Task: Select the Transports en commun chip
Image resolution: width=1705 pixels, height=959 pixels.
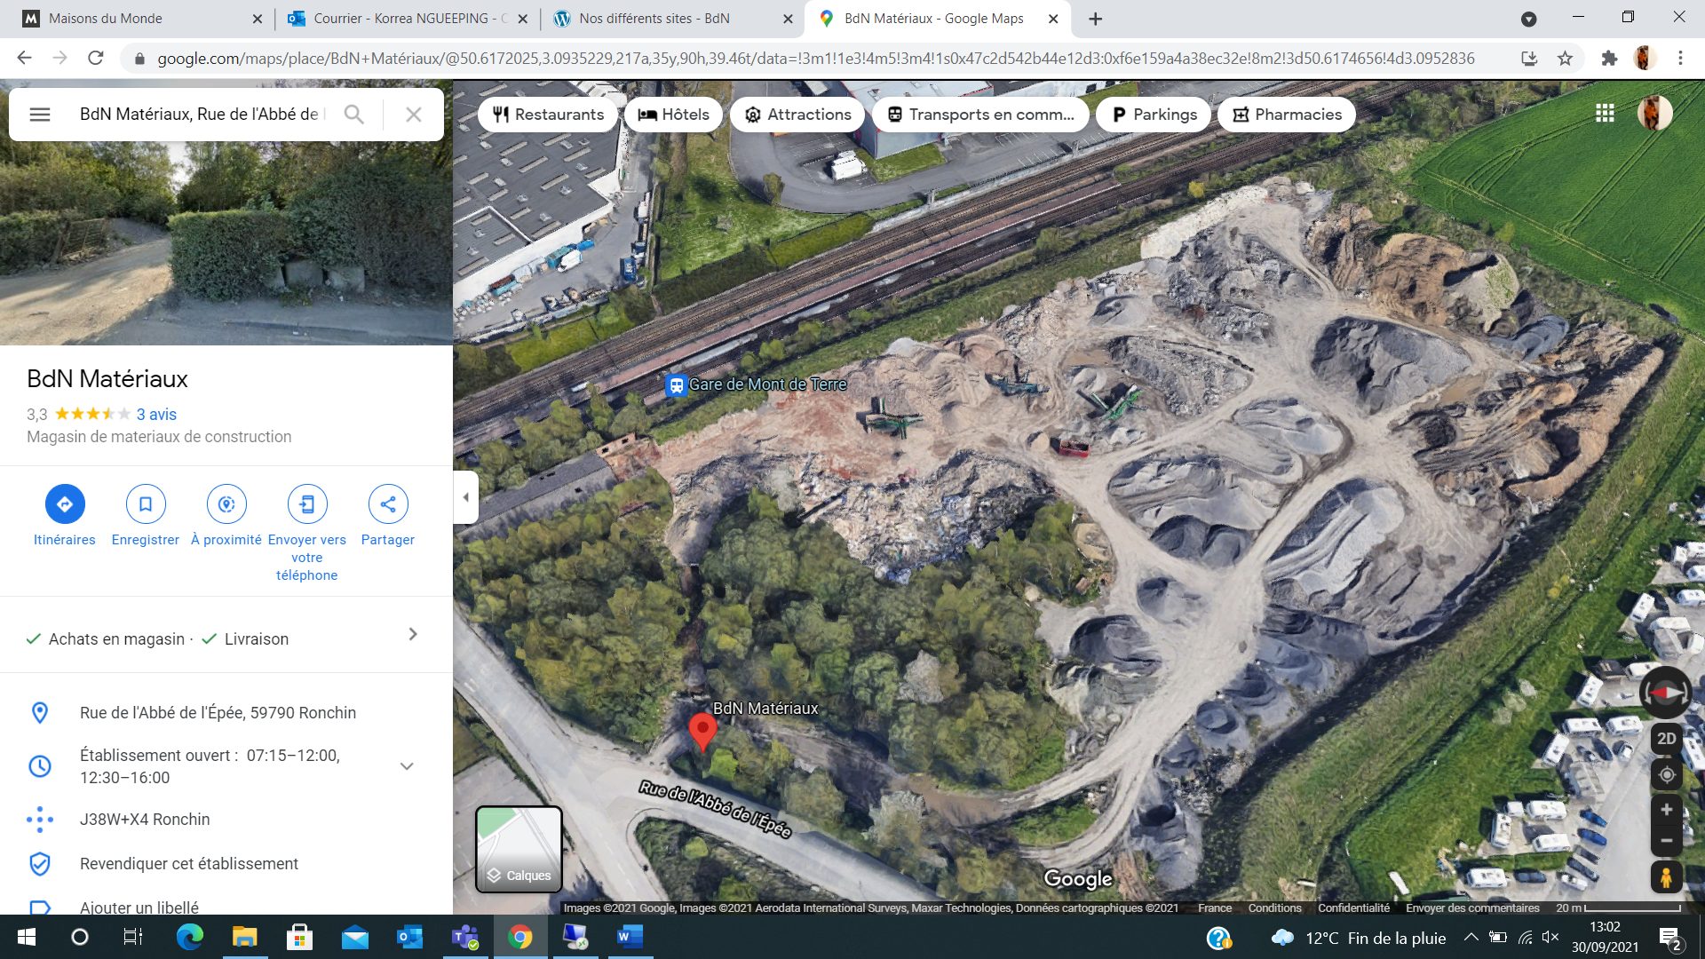Action: [981, 115]
